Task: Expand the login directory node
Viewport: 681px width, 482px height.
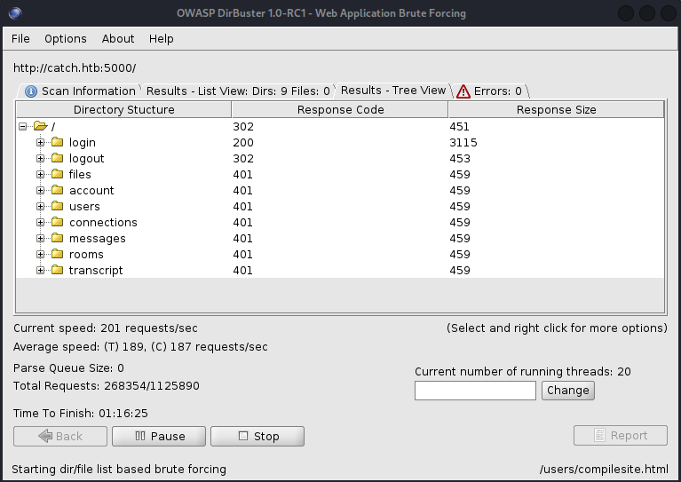Action: [40, 142]
